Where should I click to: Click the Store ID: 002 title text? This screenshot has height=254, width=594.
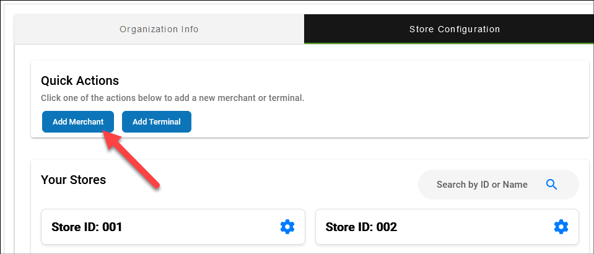click(x=361, y=227)
